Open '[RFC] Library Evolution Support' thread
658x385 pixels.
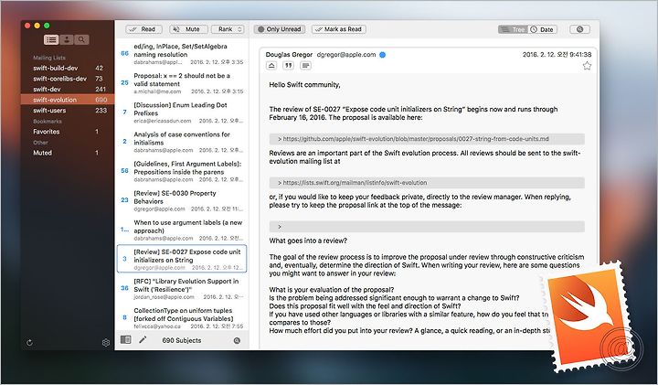(x=182, y=289)
